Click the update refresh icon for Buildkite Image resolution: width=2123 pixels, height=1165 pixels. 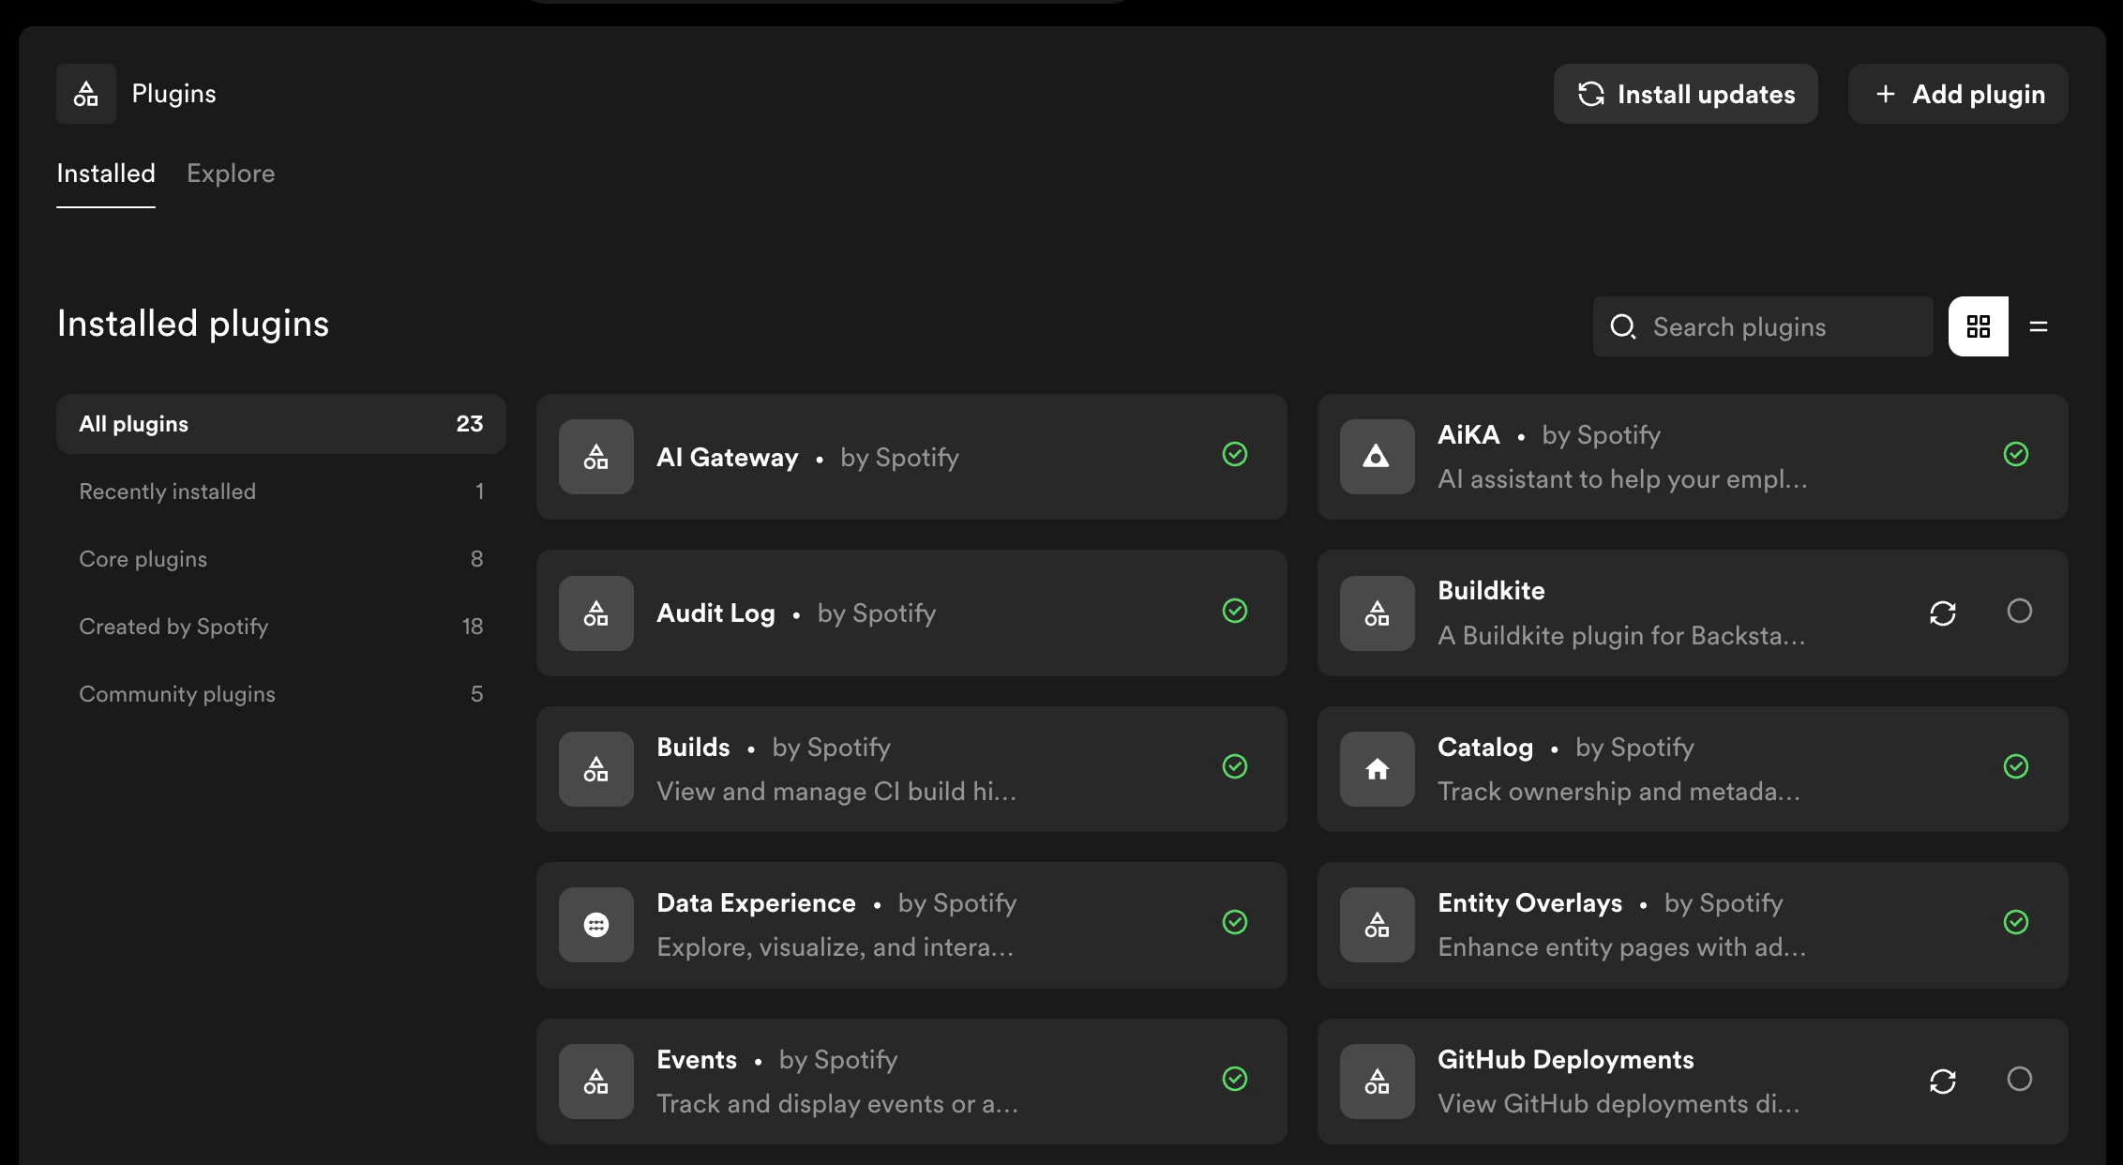tap(1943, 613)
